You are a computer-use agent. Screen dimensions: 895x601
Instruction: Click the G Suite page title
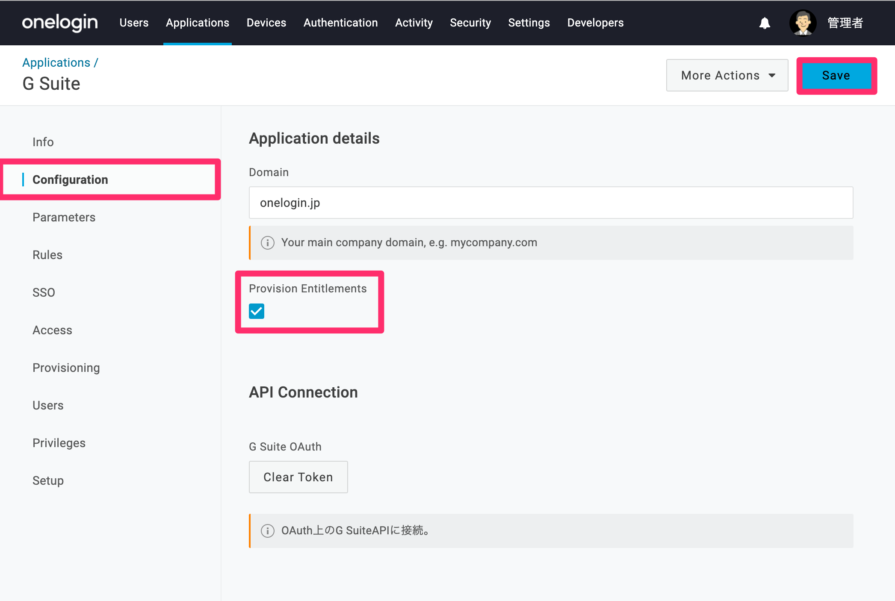pos(51,83)
